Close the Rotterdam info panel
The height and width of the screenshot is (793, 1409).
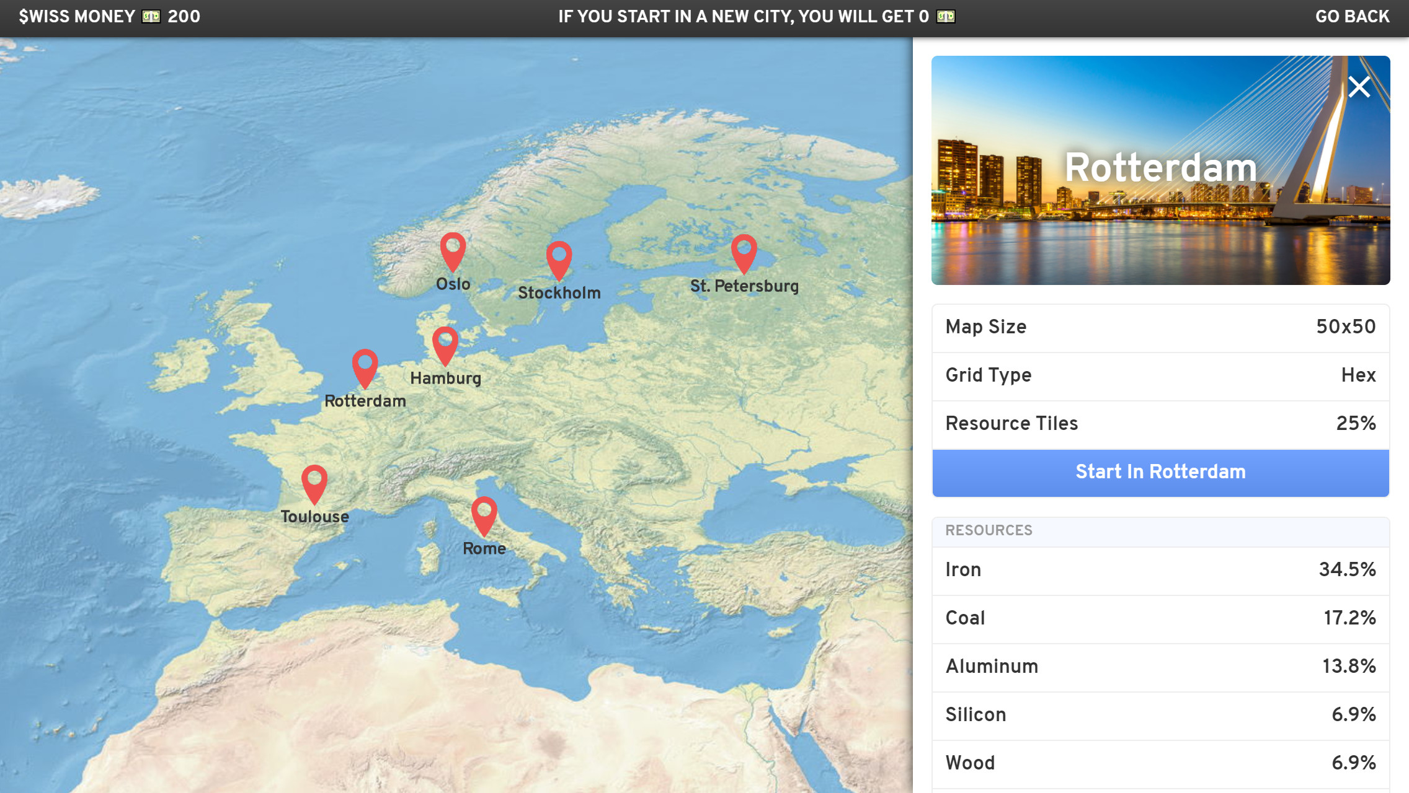click(x=1359, y=87)
